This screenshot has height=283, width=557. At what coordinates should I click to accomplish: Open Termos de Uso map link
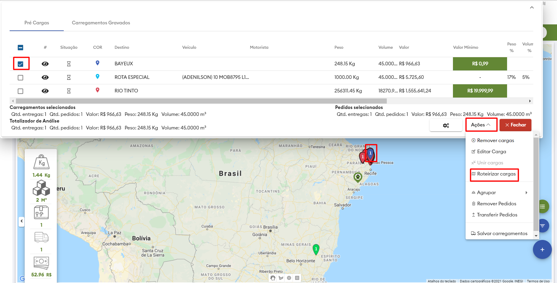click(x=538, y=281)
